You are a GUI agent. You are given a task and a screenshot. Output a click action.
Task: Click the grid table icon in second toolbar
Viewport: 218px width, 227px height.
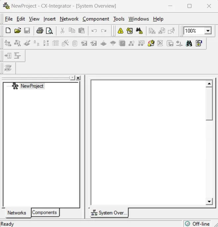(55, 43)
